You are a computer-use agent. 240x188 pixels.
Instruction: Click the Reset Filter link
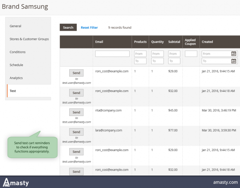(x=89, y=28)
